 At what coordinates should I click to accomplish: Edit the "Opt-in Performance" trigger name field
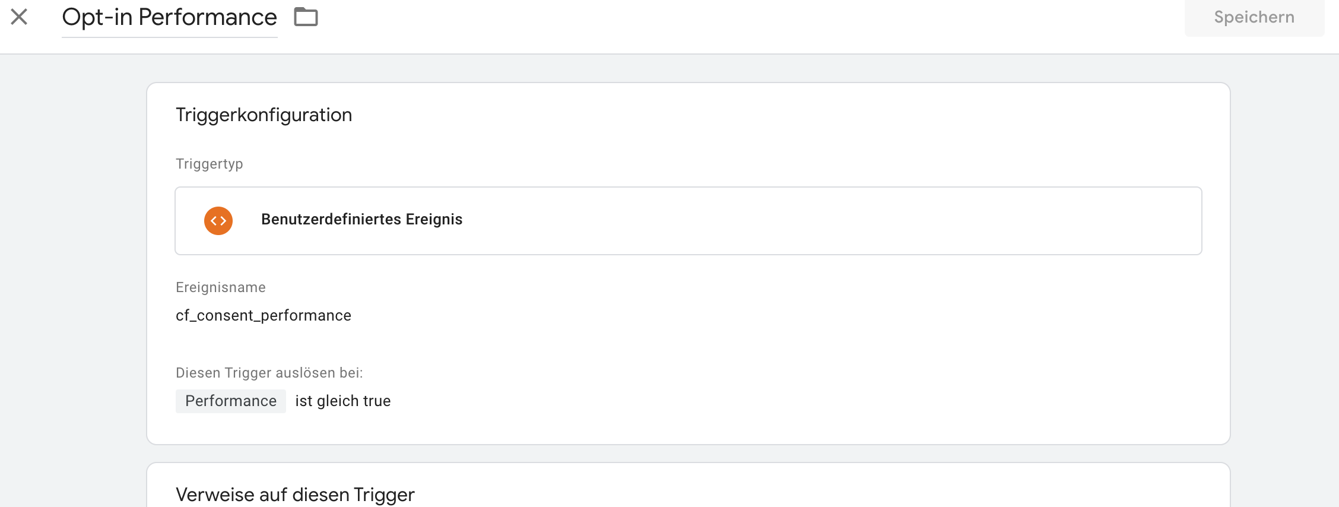tap(169, 18)
